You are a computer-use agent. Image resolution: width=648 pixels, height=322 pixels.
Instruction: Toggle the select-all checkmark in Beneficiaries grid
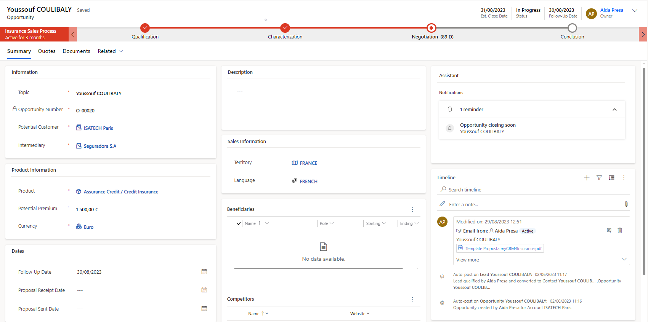pos(239,223)
